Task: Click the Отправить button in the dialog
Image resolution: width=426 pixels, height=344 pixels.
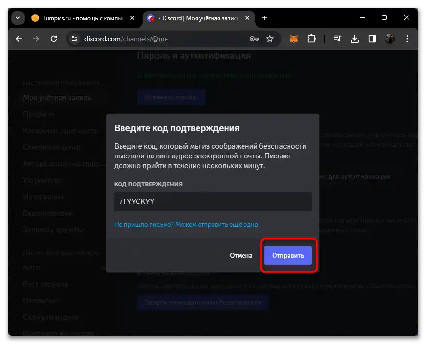Action: click(288, 255)
